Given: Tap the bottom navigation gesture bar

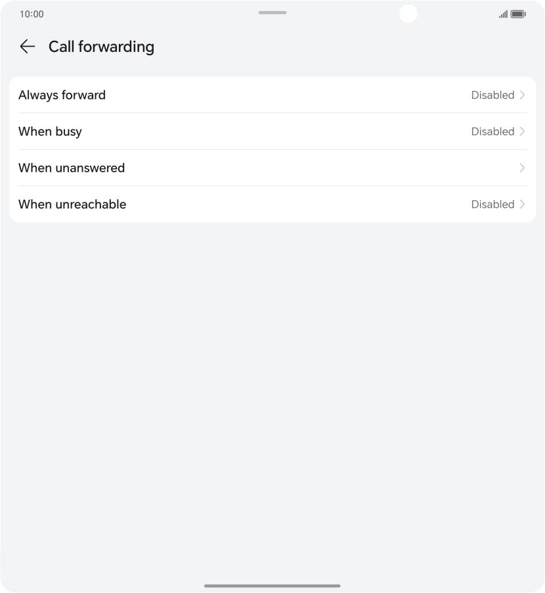Looking at the screenshot, I should point(272,585).
